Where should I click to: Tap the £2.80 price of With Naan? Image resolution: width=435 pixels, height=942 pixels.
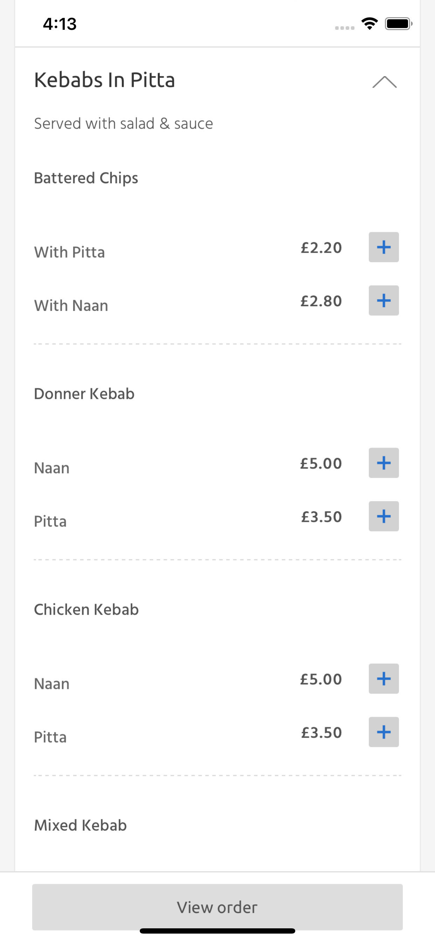321,301
